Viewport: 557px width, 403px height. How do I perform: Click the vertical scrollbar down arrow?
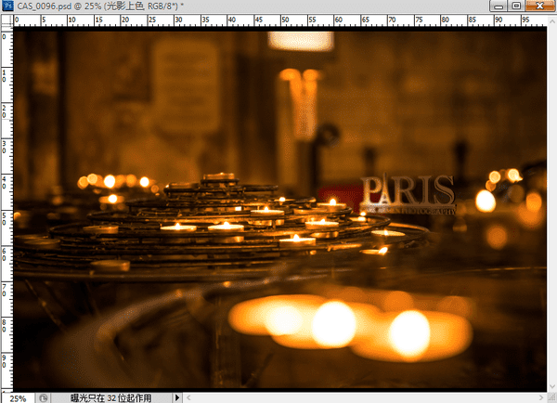(552, 386)
